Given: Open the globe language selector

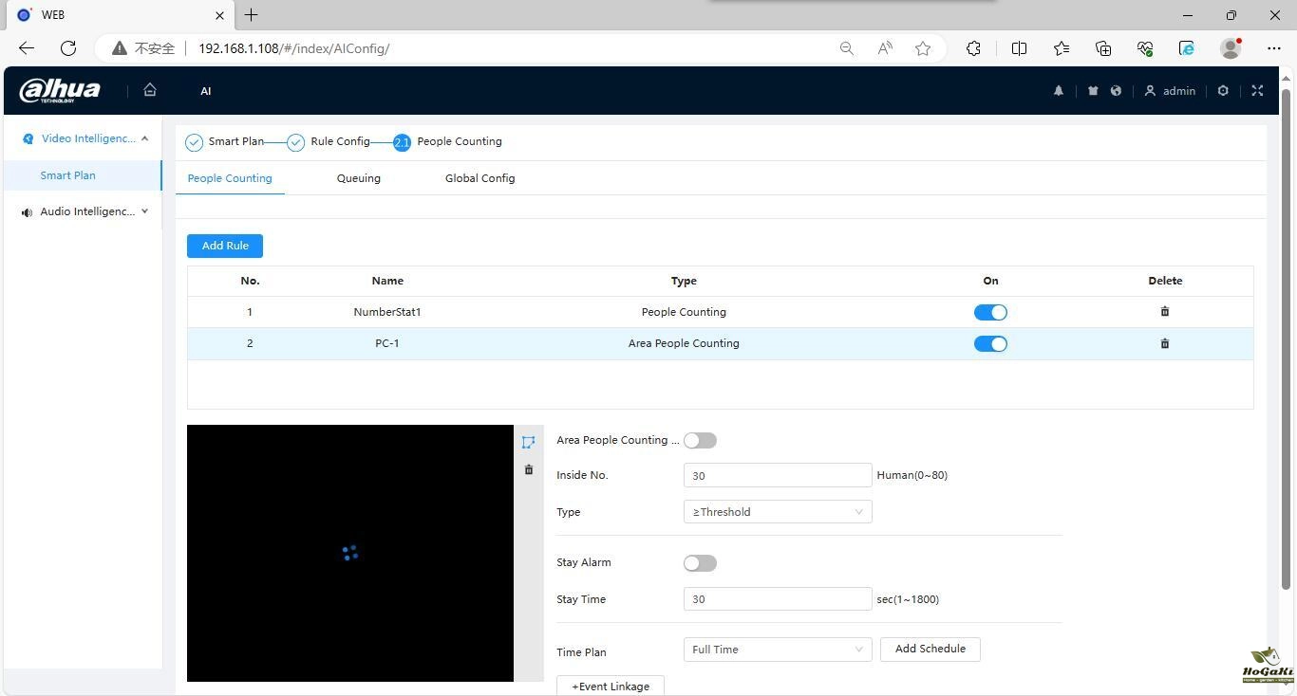Looking at the screenshot, I should 1116,91.
